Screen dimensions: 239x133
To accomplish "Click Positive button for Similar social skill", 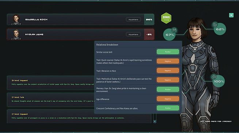I will point(168,52).
